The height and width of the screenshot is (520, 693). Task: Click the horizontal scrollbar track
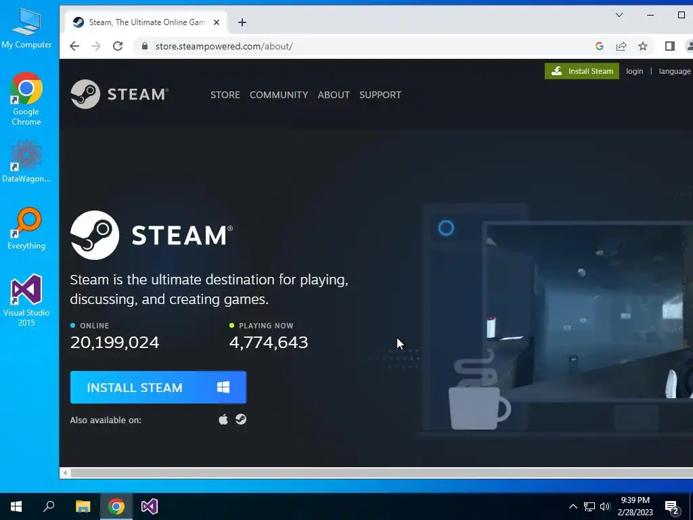coord(382,473)
